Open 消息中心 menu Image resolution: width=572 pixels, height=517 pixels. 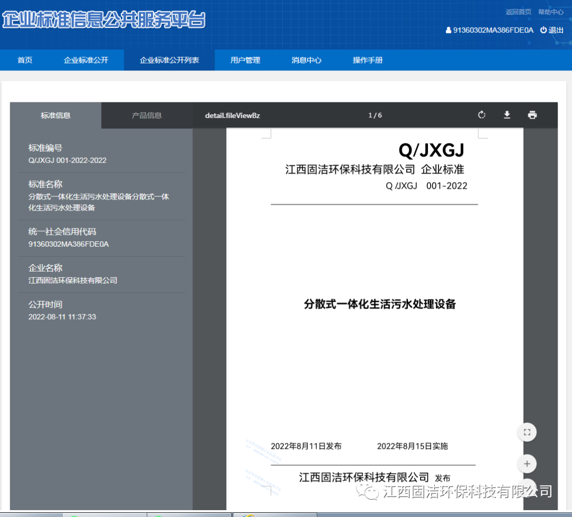click(307, 60)
